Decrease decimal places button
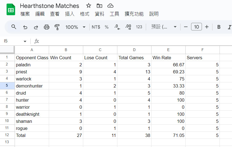Image resolution: width=232 pixels, height=147 pixels. 117,27
